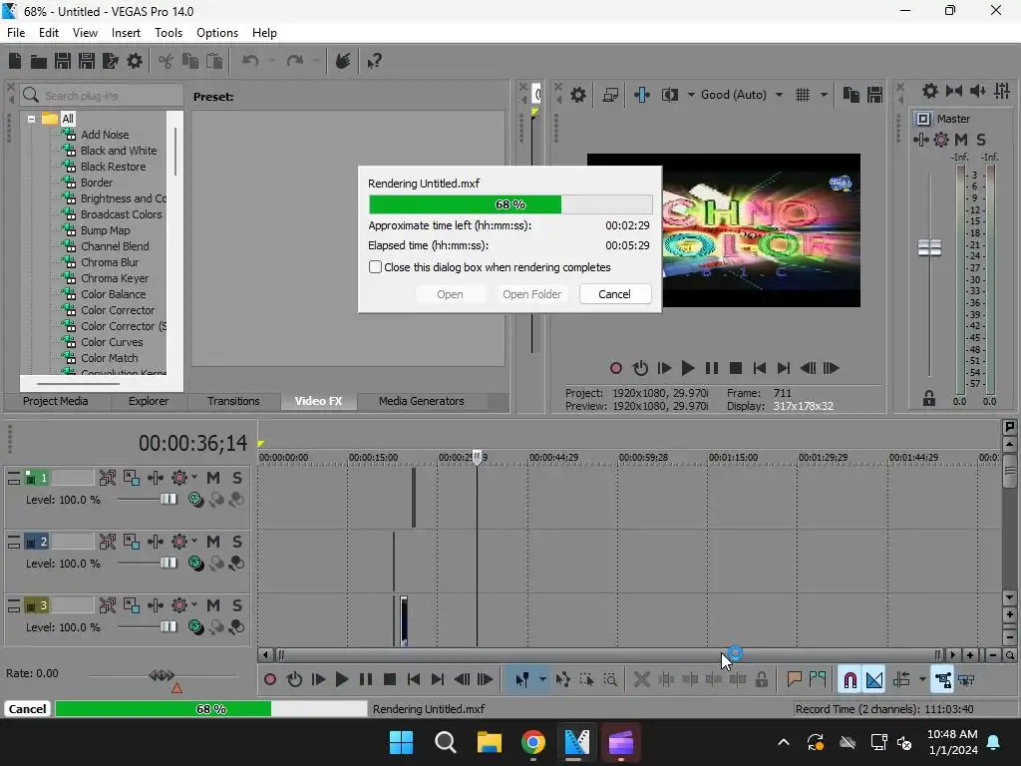Click the Master FX icon in mixer
Viewport: 1021px width, 766px height.
920,140
